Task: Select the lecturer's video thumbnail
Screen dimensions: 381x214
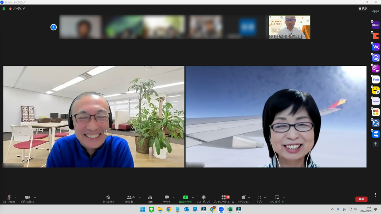Action: pyautogui.click(x=289, y=27)
